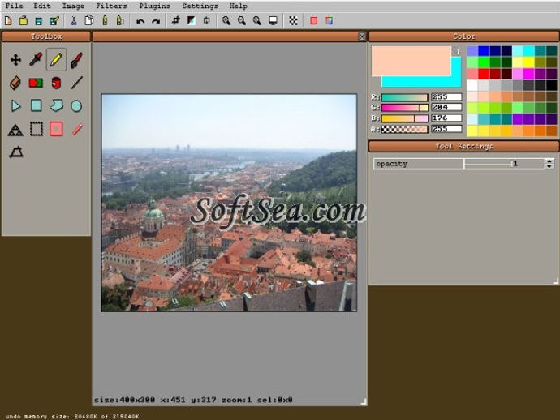Open the Help menu

pyautogui.click(x=239, y=6)
